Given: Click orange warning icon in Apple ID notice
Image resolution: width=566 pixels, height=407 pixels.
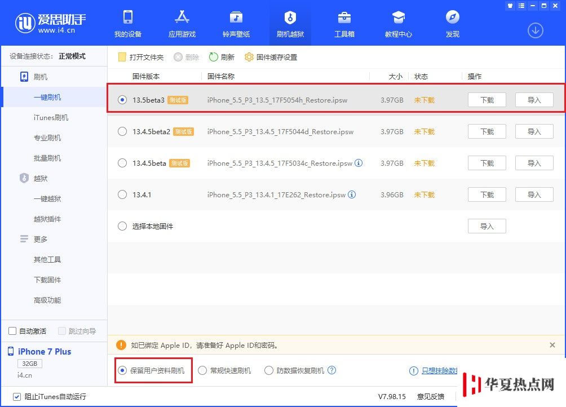Looking at the screenshot, I should 121,346.
